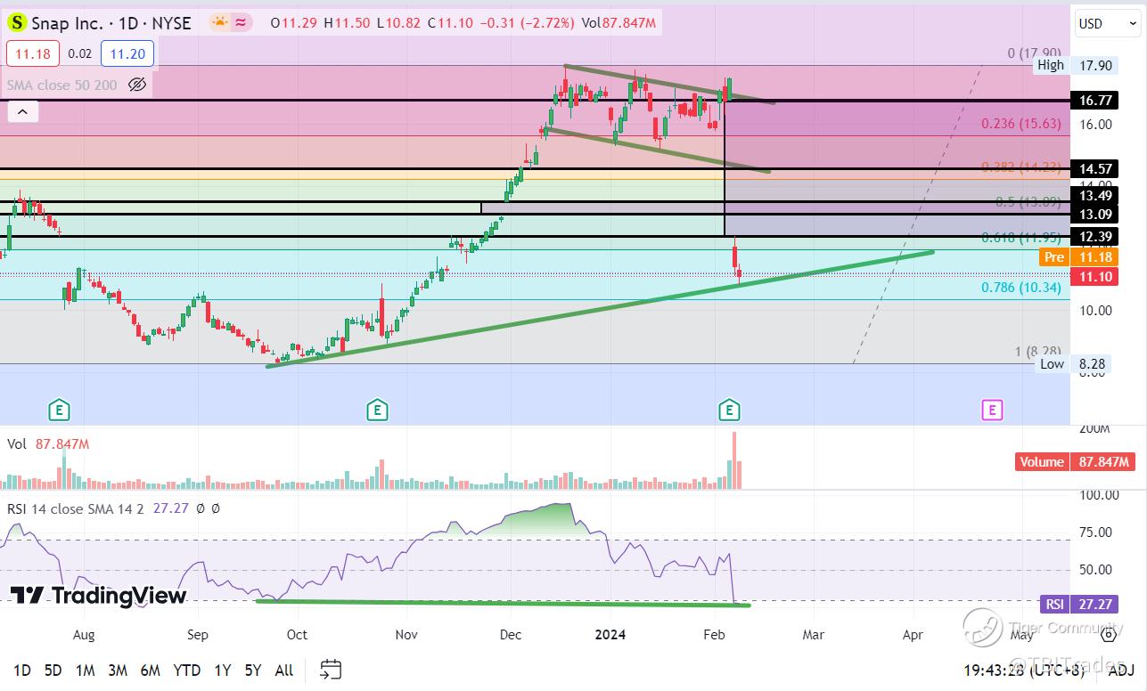Select the 1M time range
1147x691 pixels.
85,670
